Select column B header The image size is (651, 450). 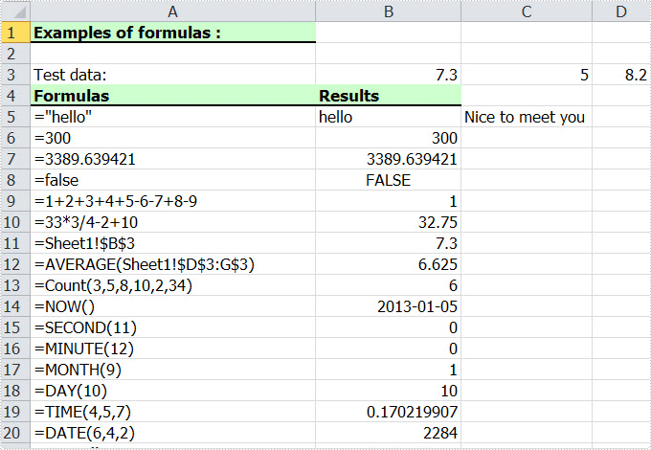(x=388, y=11)
